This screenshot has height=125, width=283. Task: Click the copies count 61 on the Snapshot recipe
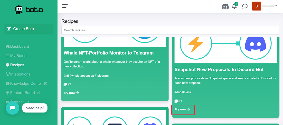point(178,101)
